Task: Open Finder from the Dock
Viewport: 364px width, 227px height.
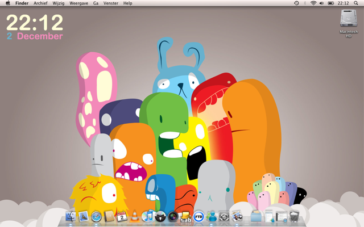Action: pos(71,216)
